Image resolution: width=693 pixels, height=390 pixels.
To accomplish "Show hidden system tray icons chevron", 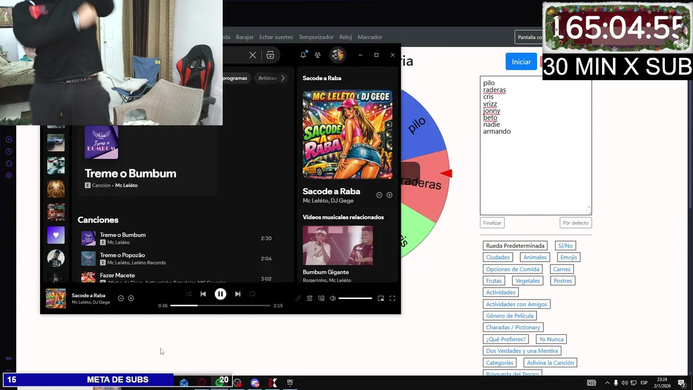I will (x=607, y=383).
